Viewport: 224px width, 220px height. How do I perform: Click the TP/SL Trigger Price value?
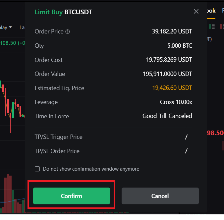click(186, 137)
